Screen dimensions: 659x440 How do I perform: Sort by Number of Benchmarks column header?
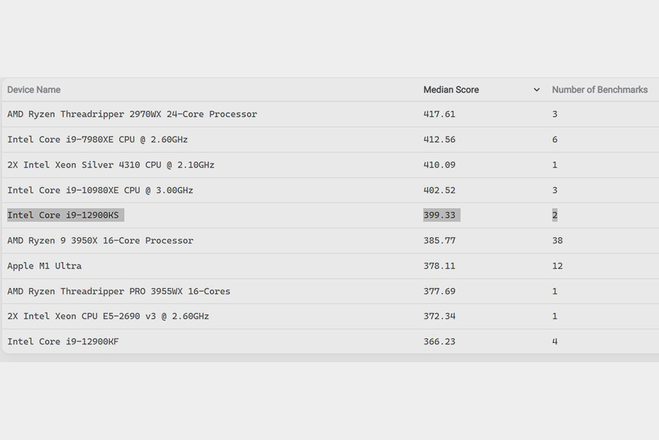click(x=600, y=90)
